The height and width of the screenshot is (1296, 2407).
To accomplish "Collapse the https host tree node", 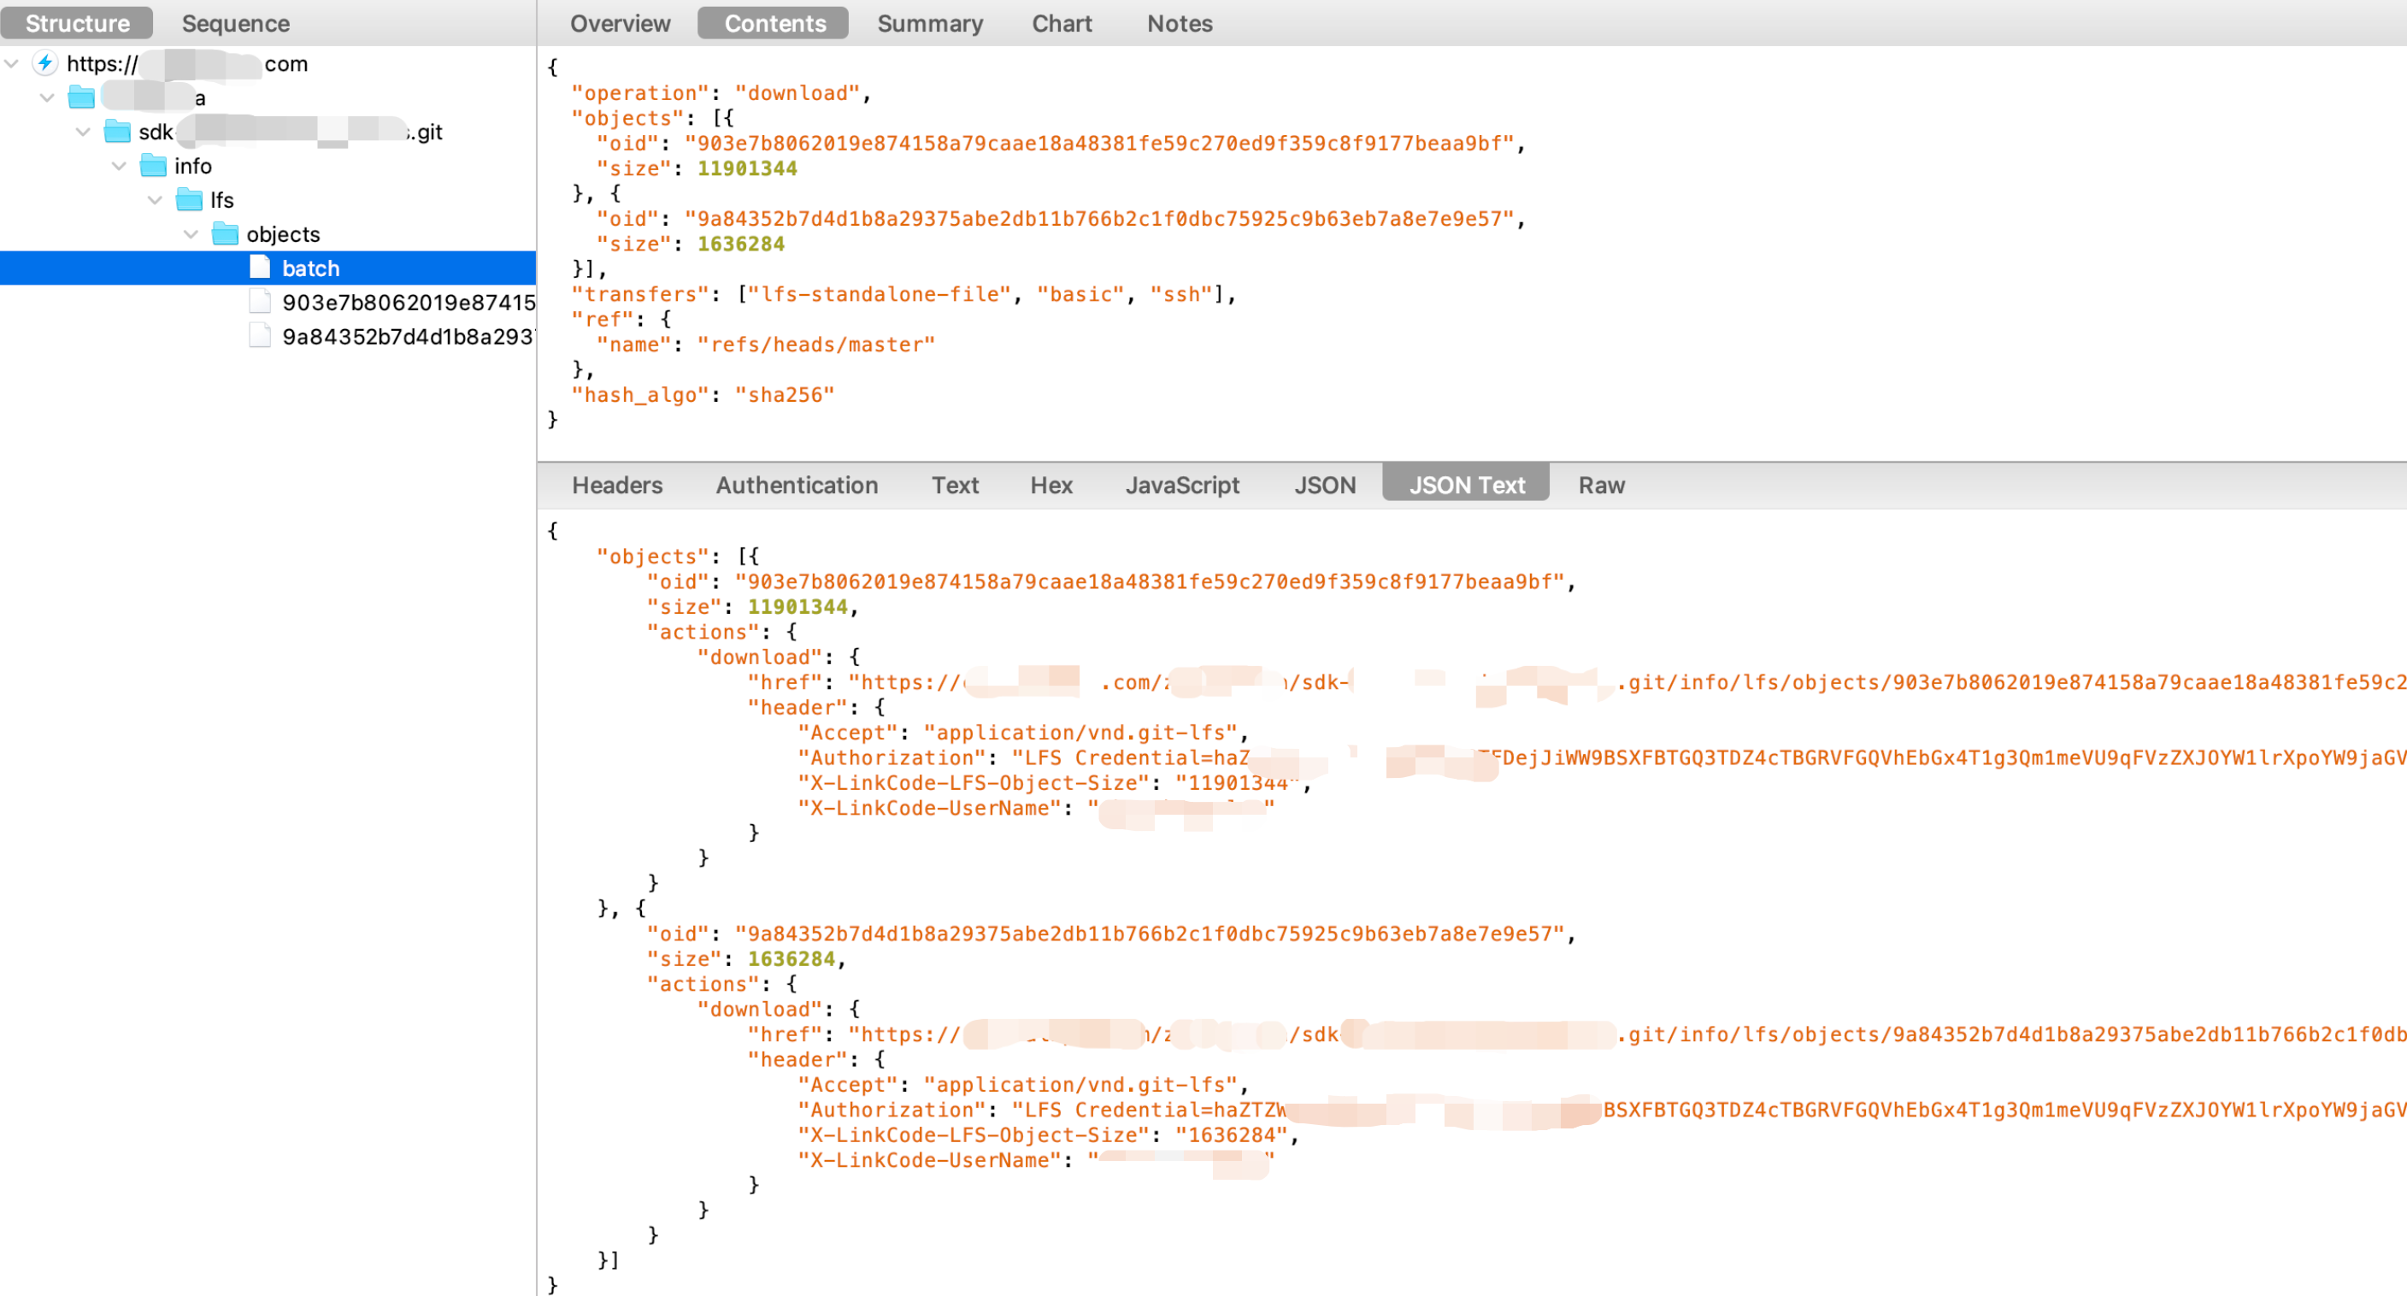I will (12, 63).
